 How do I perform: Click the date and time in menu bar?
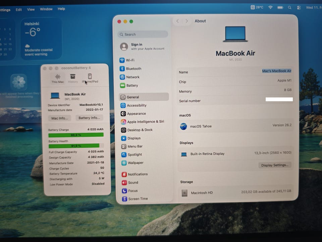(314, 8)
